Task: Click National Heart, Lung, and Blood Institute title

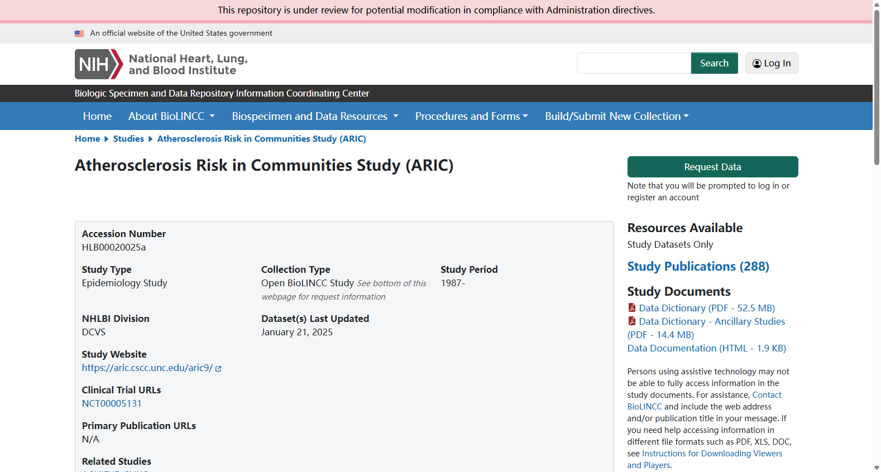Action: (188, 64)
